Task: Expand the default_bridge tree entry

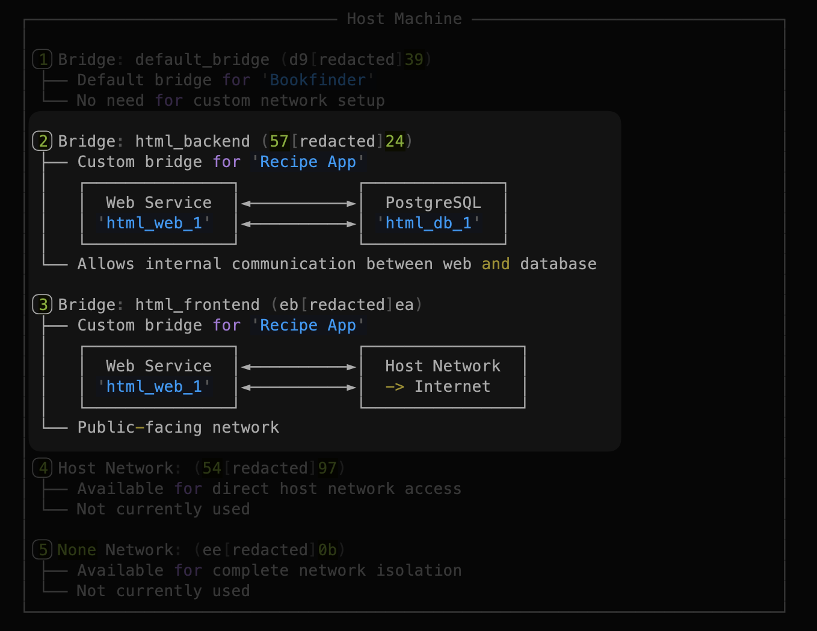Action: (x=202, y=59)
